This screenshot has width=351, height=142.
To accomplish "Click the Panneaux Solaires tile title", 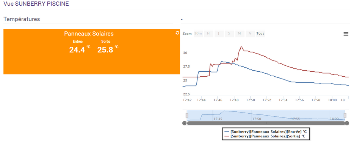I will [89, 34].
